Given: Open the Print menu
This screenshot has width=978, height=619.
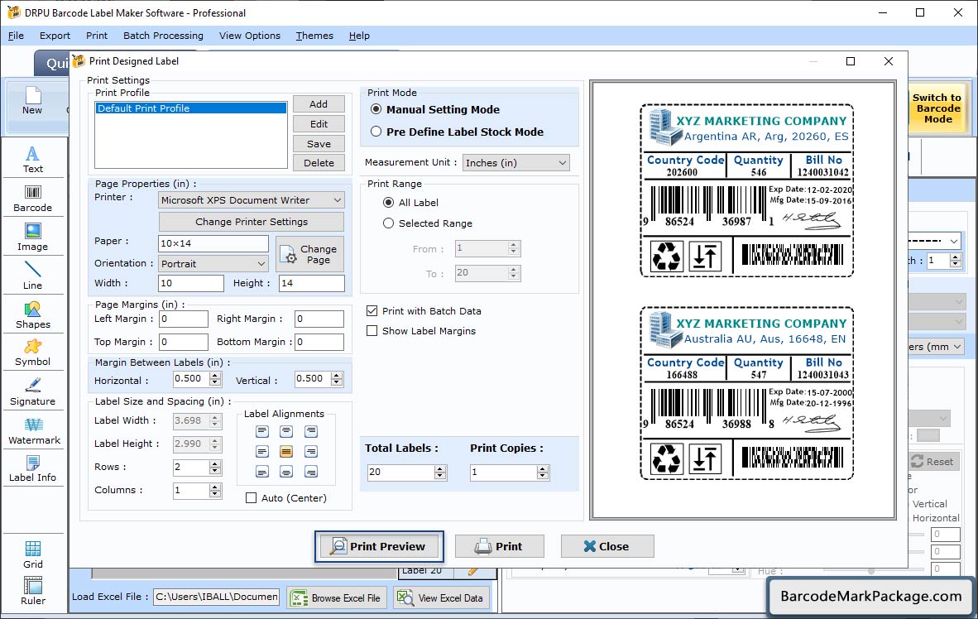Looking at the screenshot, I should click(97, 36).
